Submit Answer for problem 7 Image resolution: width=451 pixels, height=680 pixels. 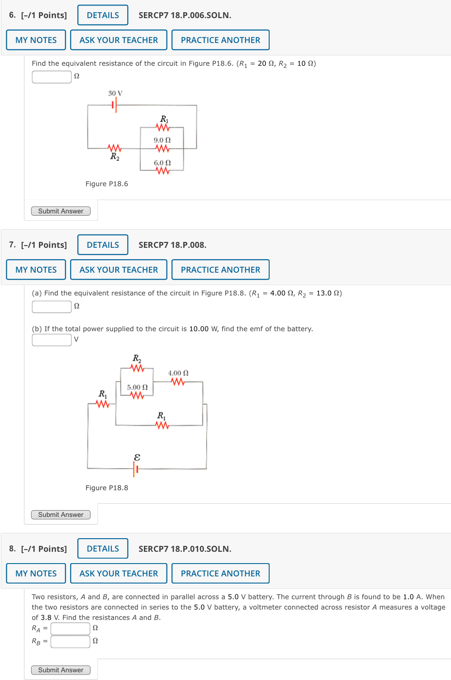tap(61, 514)
